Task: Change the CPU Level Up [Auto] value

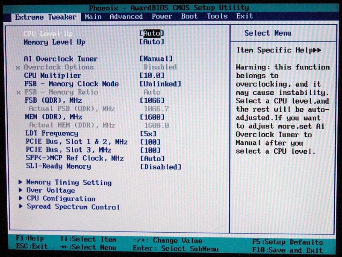Action: [x=152, y=33]
